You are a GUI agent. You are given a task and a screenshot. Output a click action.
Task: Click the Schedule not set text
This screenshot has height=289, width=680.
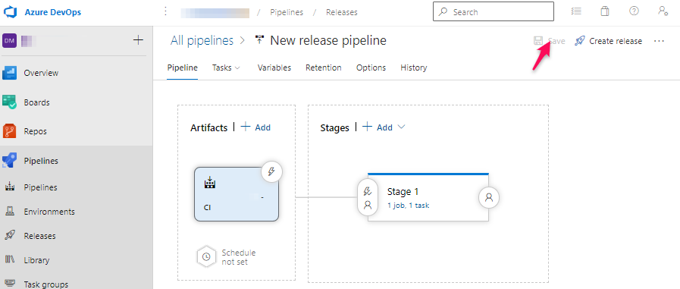pyautogui.click(x=239, y=257)
